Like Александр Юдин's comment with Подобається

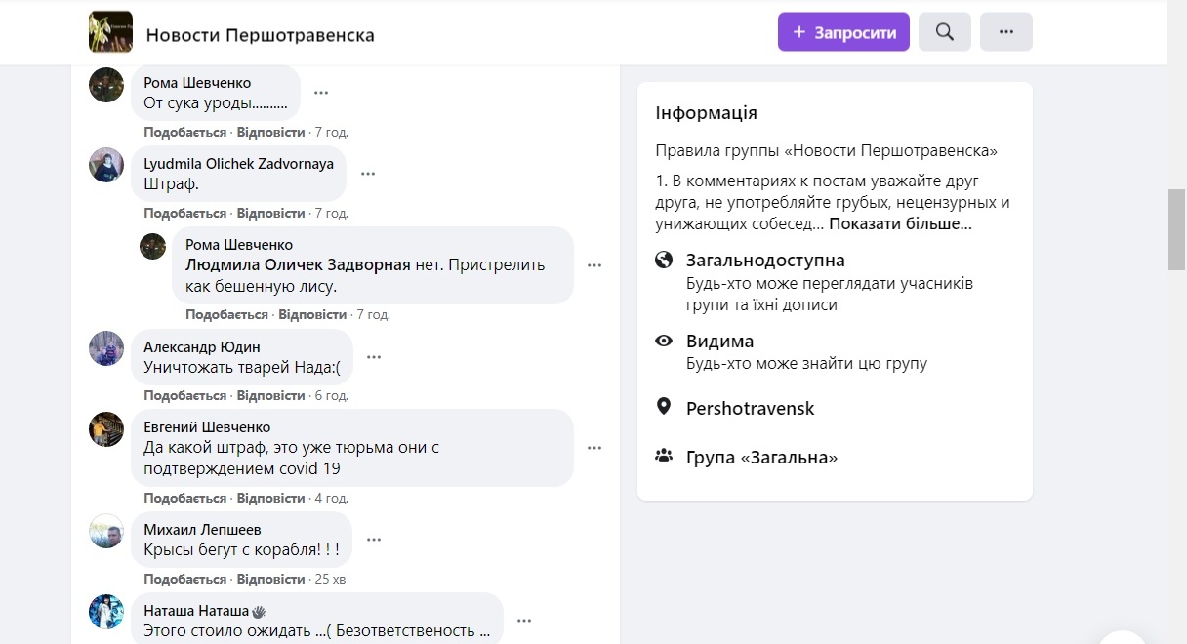pyautogui.click(x=184, y=395)
